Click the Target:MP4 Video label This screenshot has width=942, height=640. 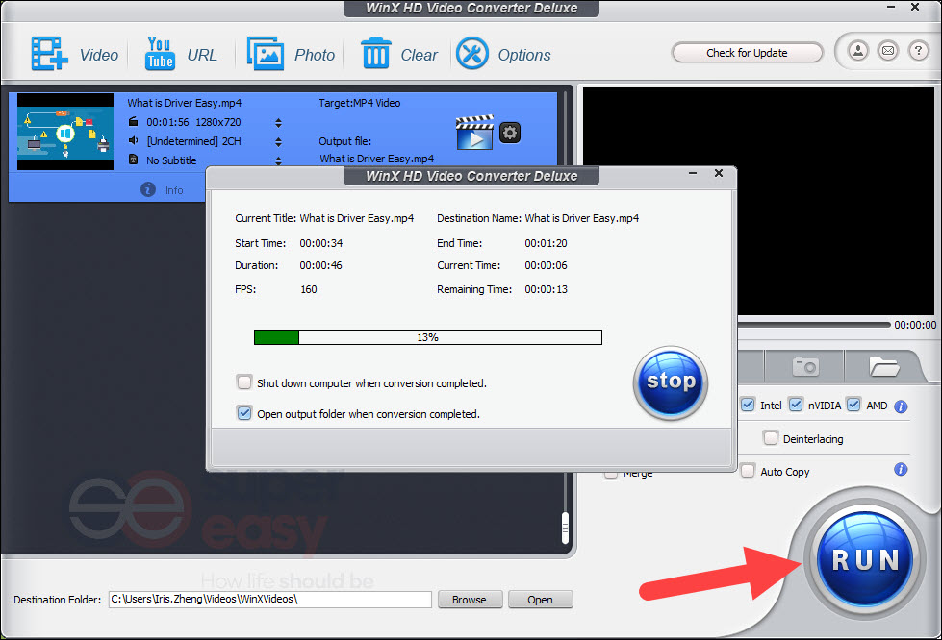coord(359,103)
